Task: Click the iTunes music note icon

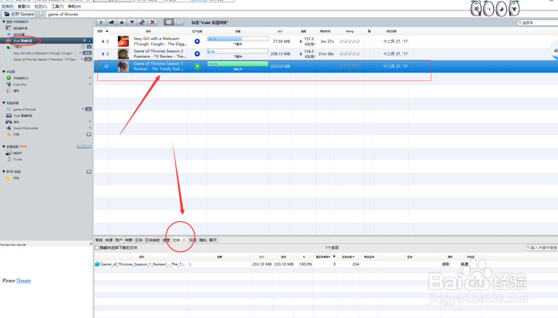Action: [x=9, y=160]
